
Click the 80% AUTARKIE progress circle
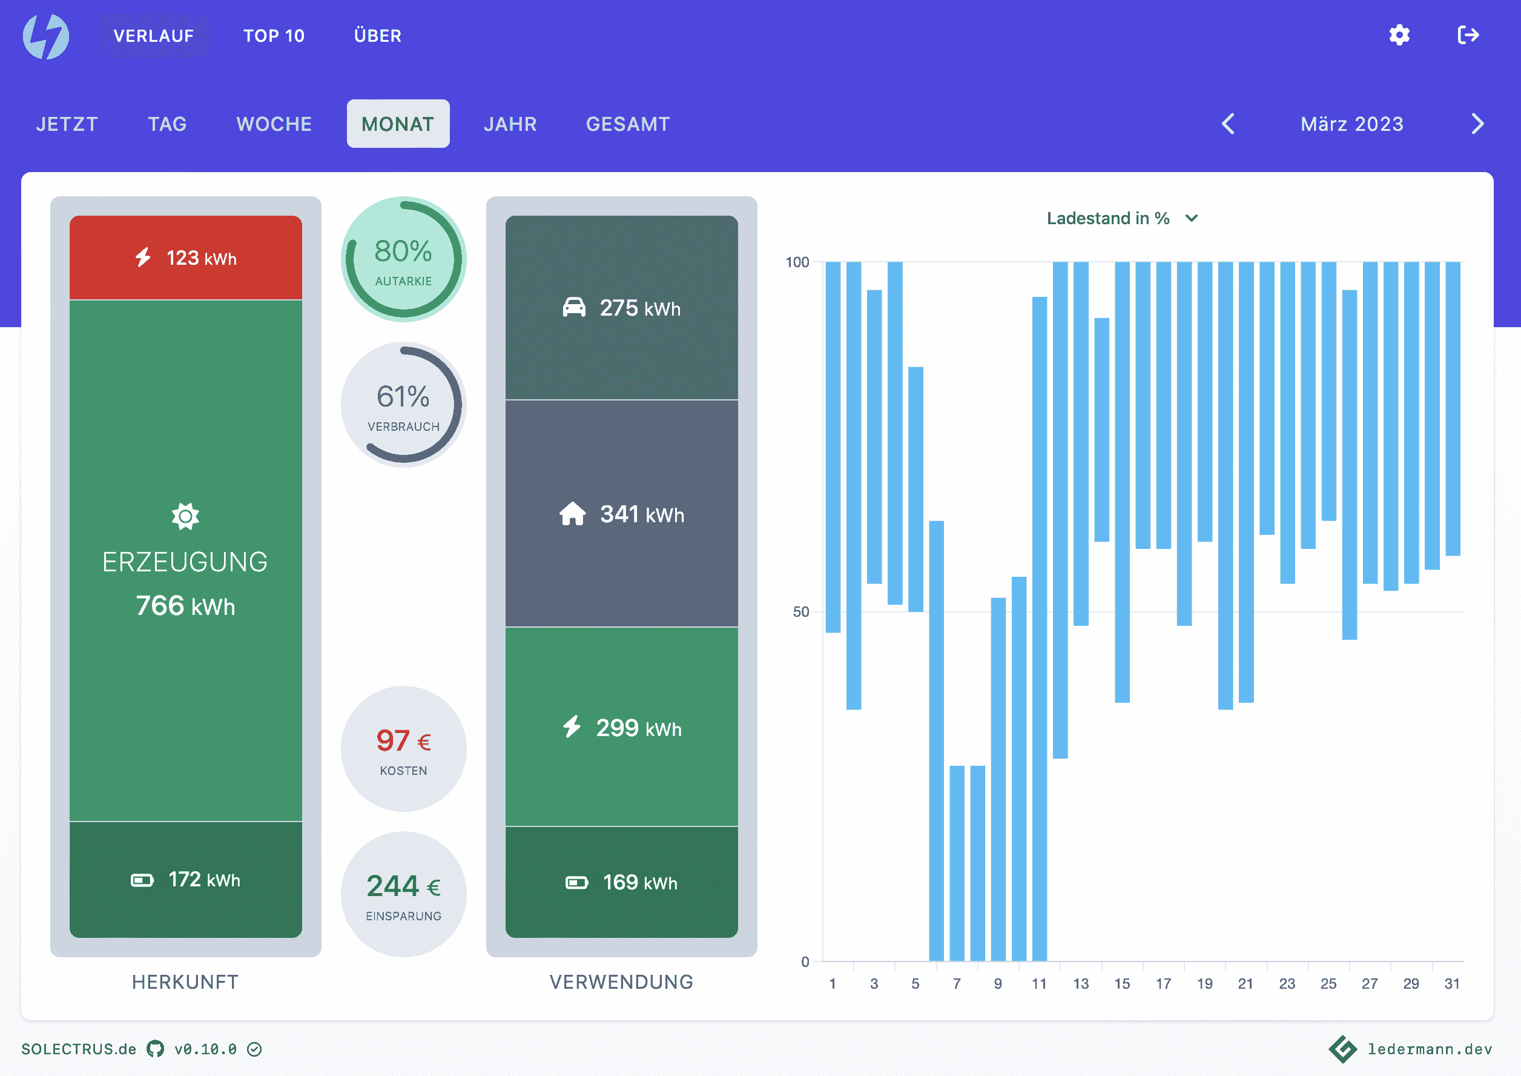(403, 259)
